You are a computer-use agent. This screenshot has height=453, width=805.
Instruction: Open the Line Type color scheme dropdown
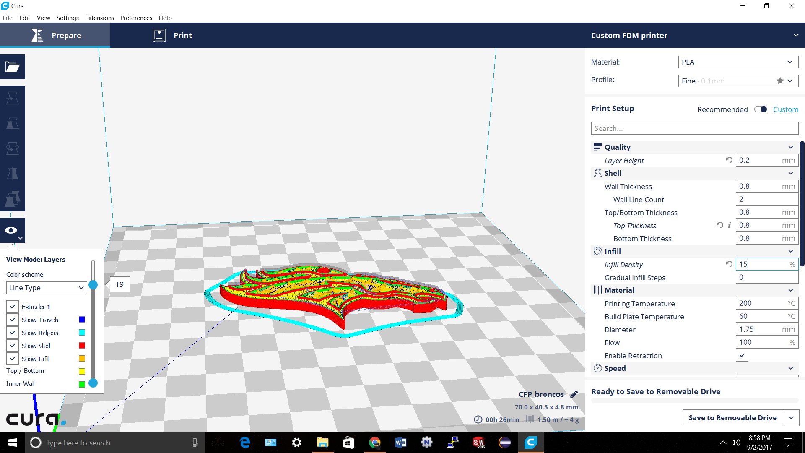[x=47, y=288]
